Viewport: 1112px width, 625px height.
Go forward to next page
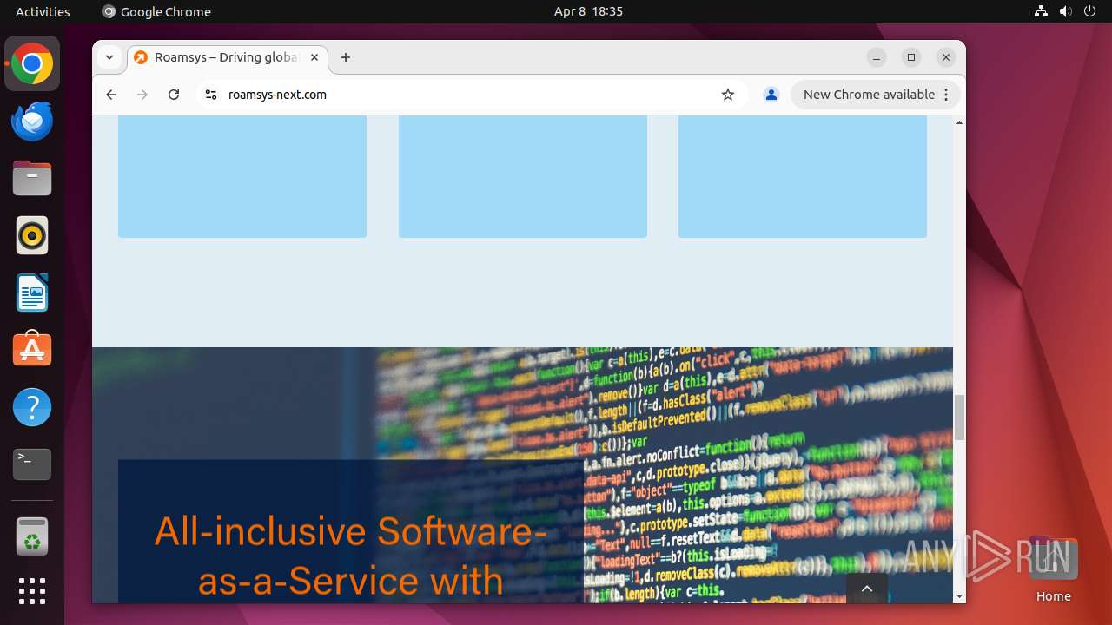coord(142,95)
